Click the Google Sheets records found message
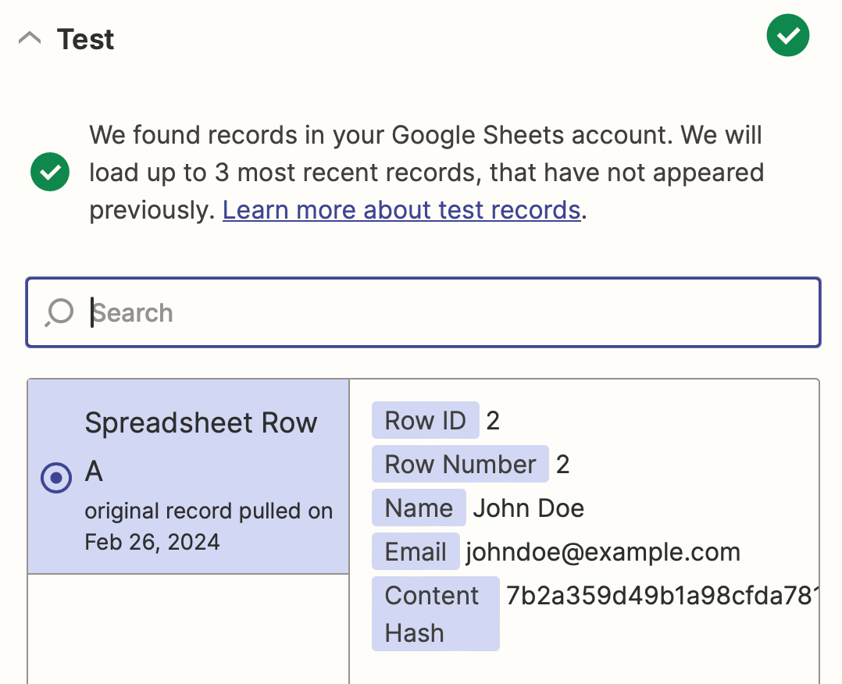842x684 pixels. 426,173
